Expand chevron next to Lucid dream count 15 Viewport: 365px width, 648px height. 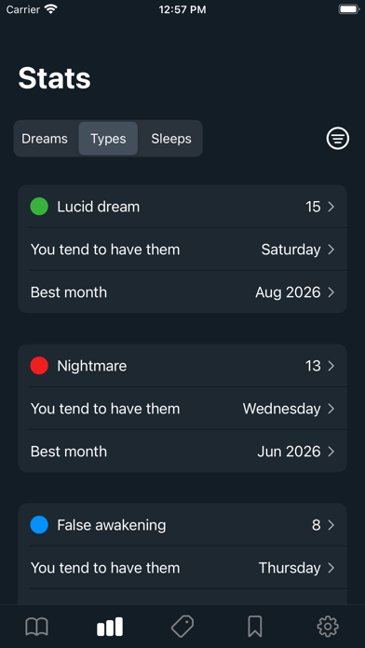(x=331, y=207)
